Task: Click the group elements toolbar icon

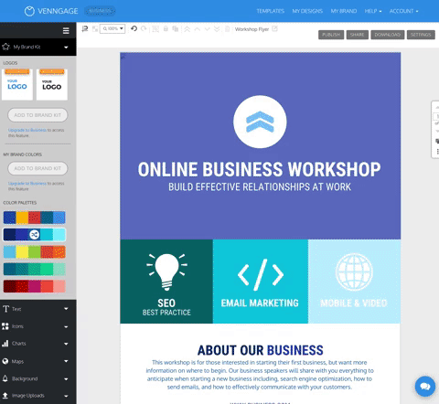Action: coord(155,29)
